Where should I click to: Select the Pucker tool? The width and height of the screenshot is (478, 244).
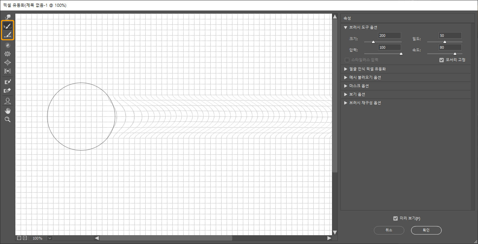tap(7, 53)
